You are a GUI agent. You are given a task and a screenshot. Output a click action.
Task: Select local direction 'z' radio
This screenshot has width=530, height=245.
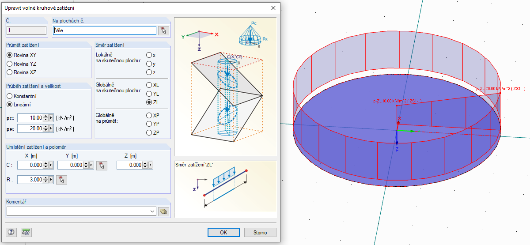(149, 72)
